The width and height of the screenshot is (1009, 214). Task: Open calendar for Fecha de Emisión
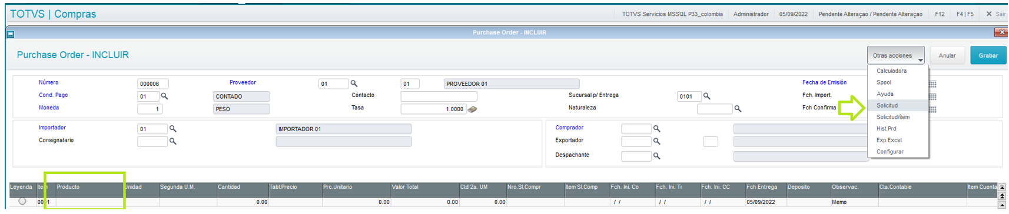(x=932, y=84)
